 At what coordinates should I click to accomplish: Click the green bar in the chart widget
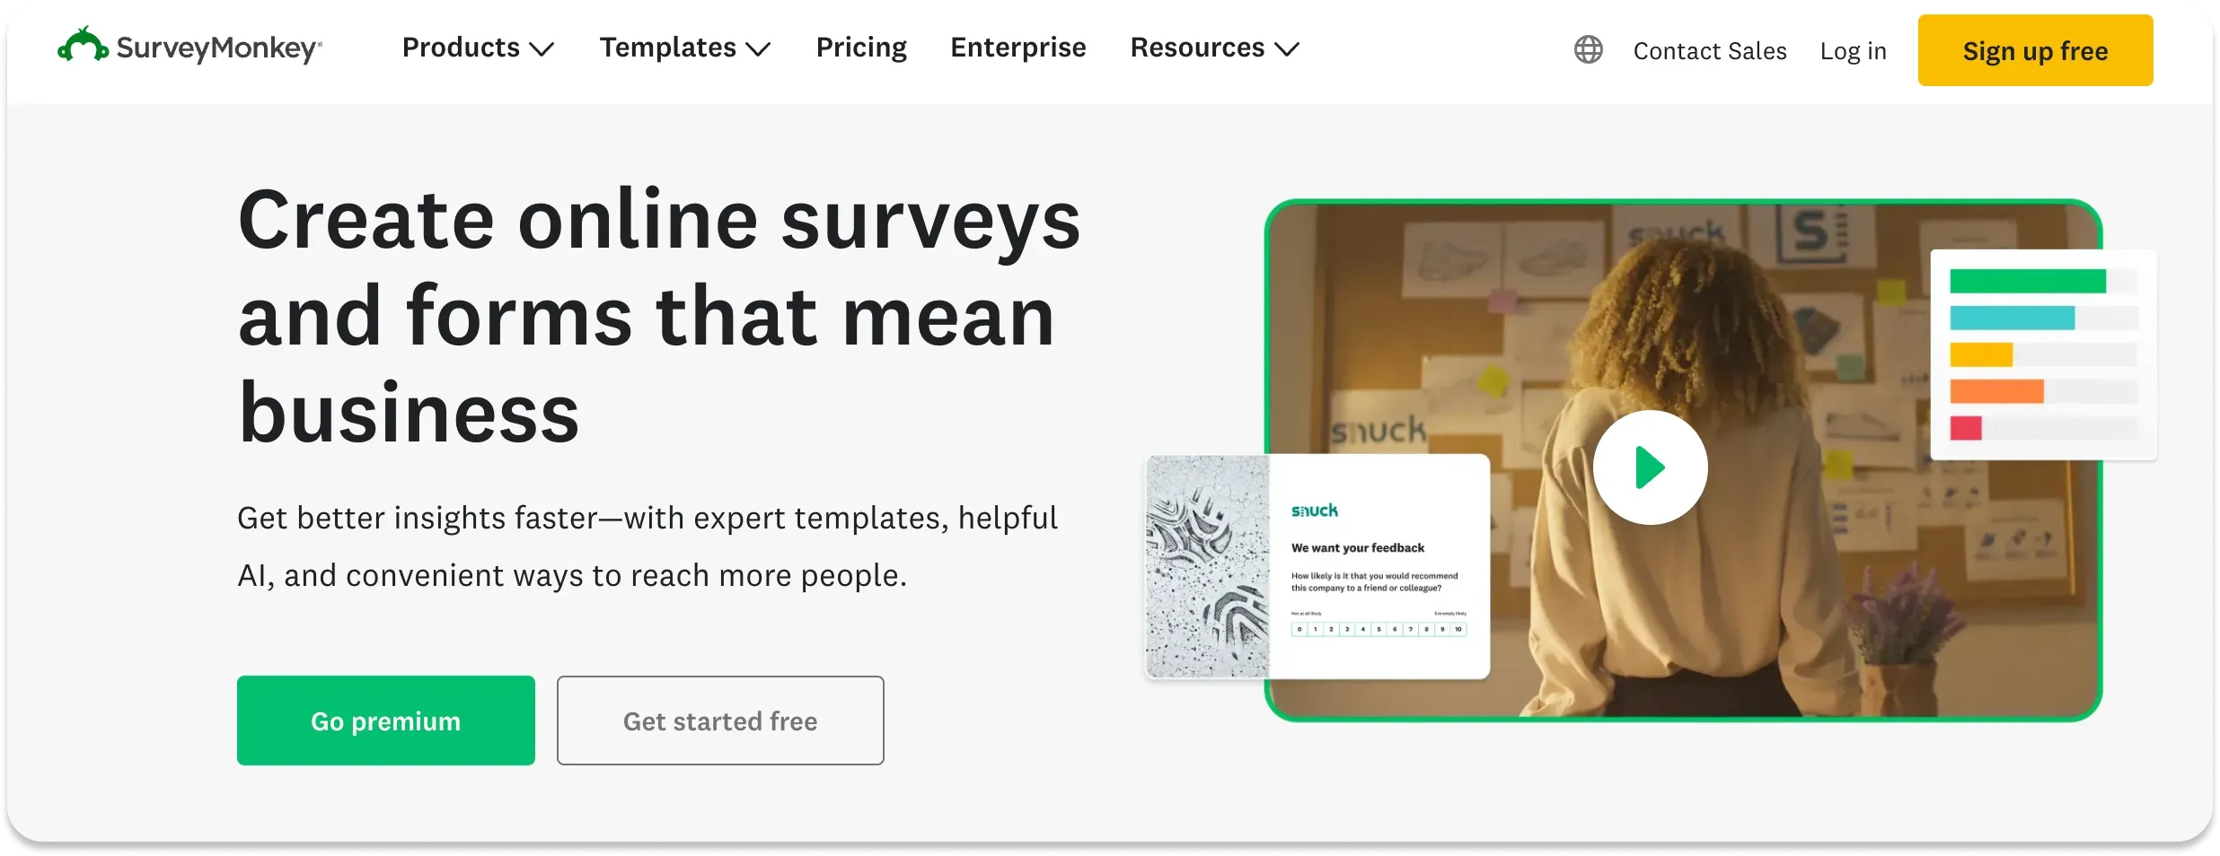2030,280
